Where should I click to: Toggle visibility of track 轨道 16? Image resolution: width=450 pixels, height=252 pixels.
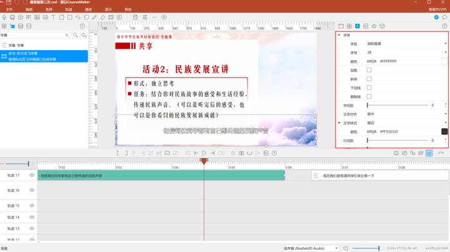coord(32,190)
